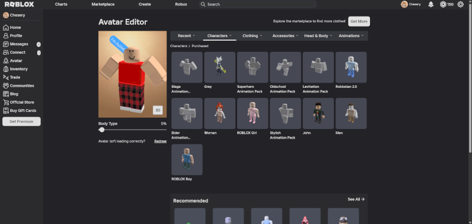
Task: Expand the Accessories dropdown tab
Action: (285, 36)
